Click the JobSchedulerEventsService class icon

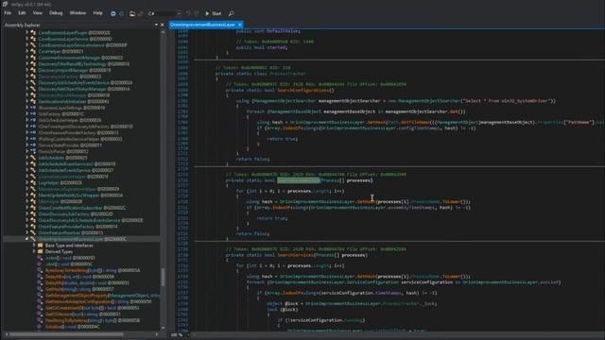(34, 170)
